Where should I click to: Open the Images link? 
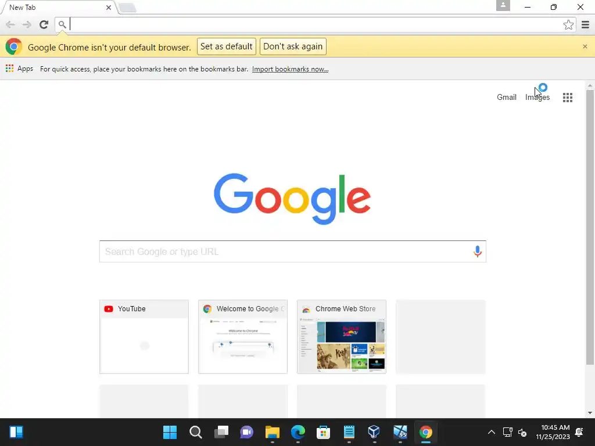[537, 97]
